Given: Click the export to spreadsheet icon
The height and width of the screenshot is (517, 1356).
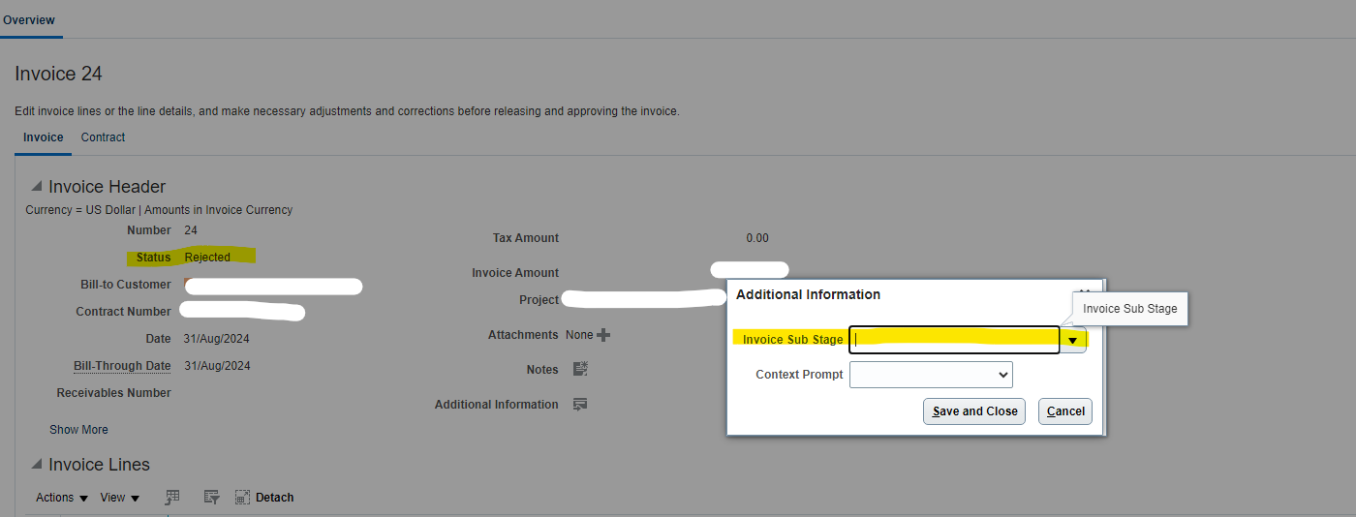Looking at the screenshot, I should point(172,497).
